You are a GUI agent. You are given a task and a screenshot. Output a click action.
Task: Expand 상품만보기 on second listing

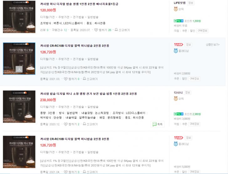click(x=212, y=44)
